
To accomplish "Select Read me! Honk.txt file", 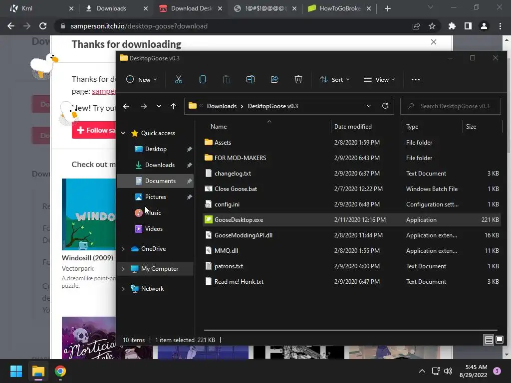I will tap(352, 282).
